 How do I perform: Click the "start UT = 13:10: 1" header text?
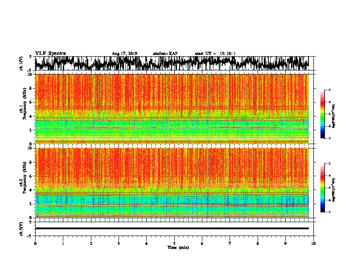(215, 54)
